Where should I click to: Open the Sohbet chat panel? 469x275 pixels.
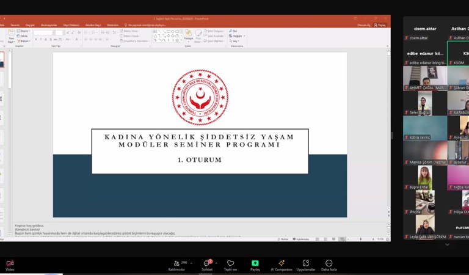[x=206, y=265]
